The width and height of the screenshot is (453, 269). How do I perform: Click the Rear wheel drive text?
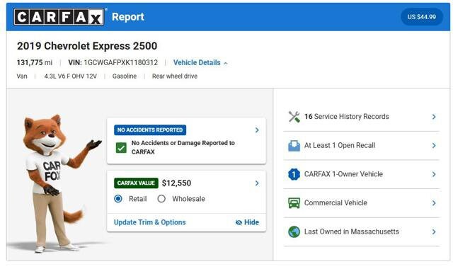(x=175, y=76)
